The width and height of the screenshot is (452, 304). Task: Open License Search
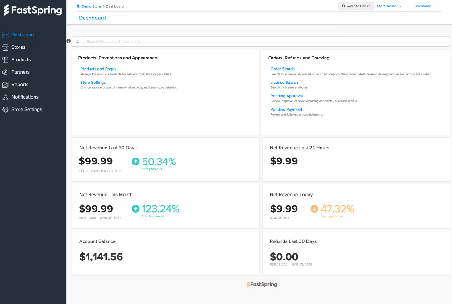click(284, 82)
